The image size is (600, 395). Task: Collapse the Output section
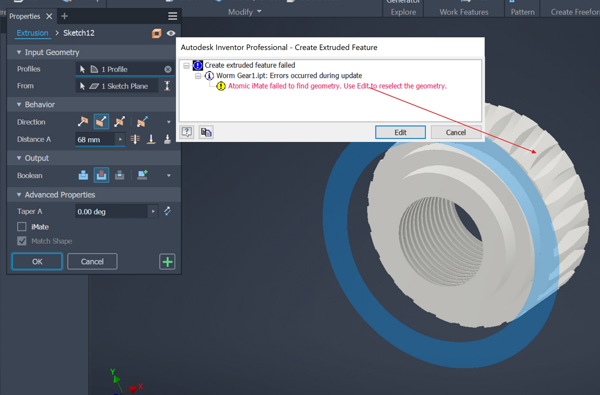(19, 158)
